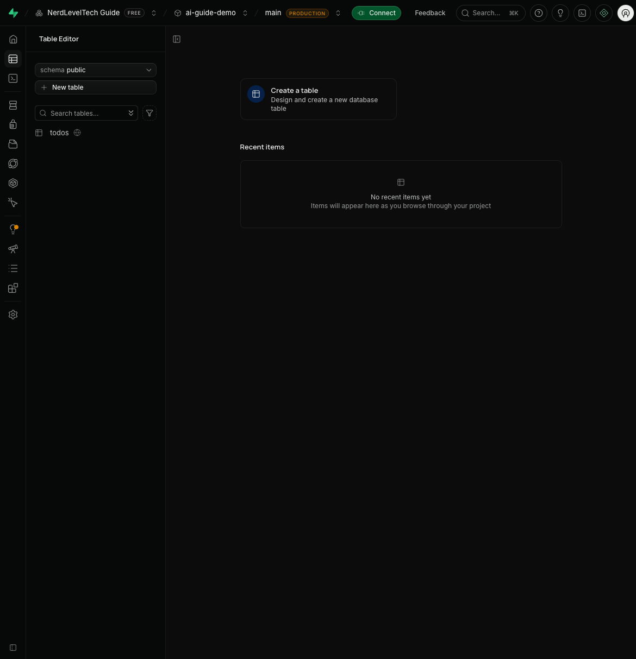
Task: Open the Realtime sidebar icon
Action: [13, 203]
